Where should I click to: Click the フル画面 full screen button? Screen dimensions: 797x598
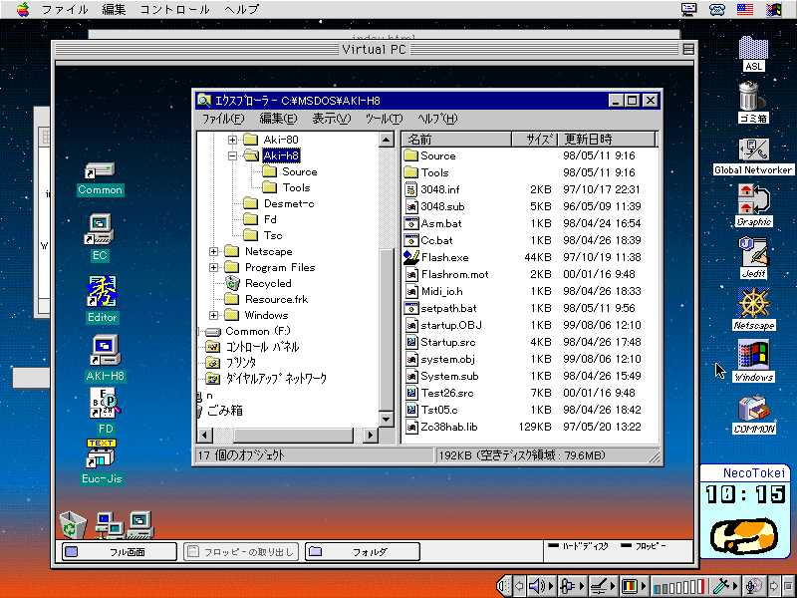click(x=120, y=552)
